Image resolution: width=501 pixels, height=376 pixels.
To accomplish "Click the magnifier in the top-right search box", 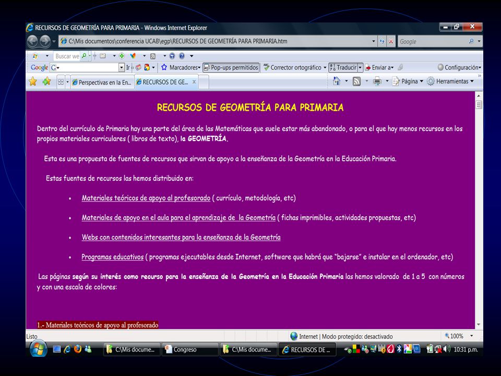I will (471, 41).
